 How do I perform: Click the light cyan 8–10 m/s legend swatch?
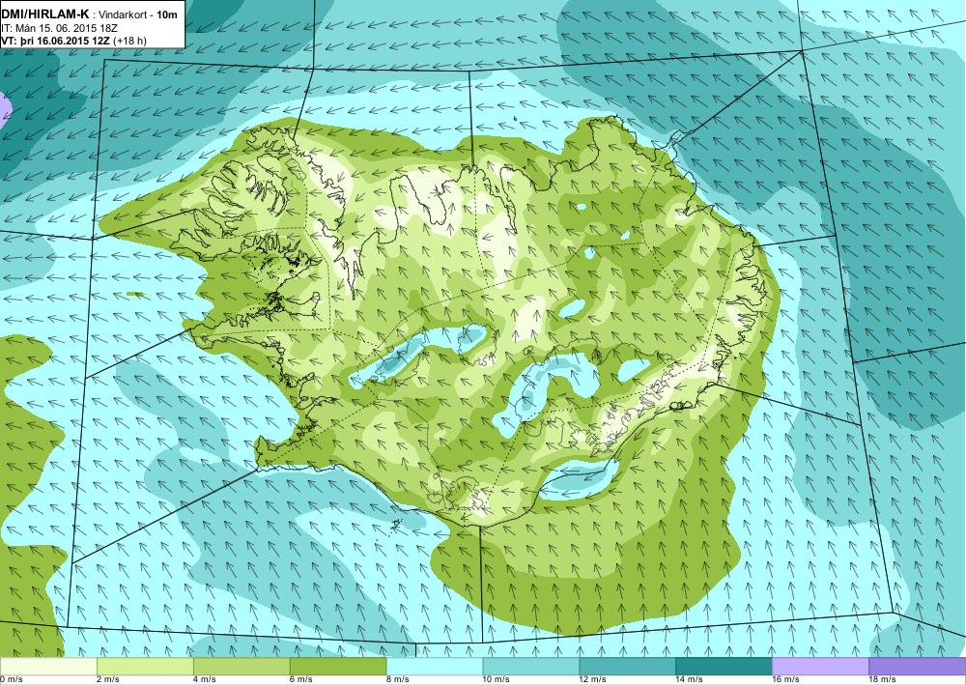435,666
